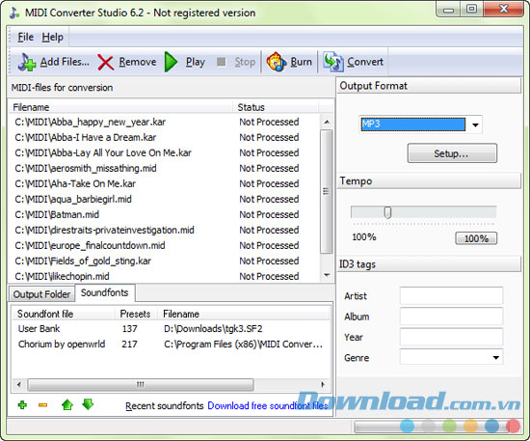Click the red X Remove icon

[105, 63]
